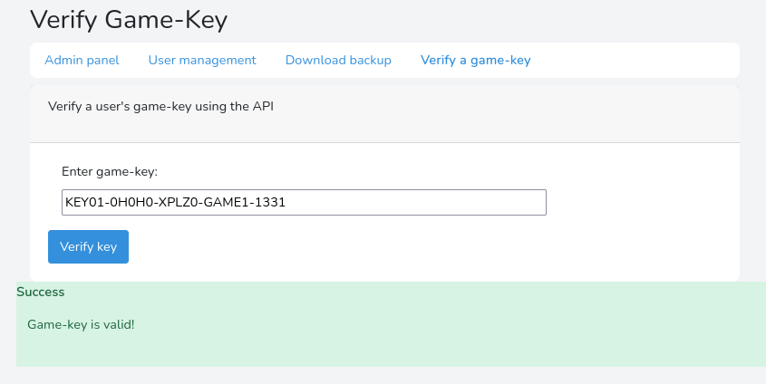Go to the Download backup tab
The image size is (766, 384).
pyautogui.click(x=338, y=60)
